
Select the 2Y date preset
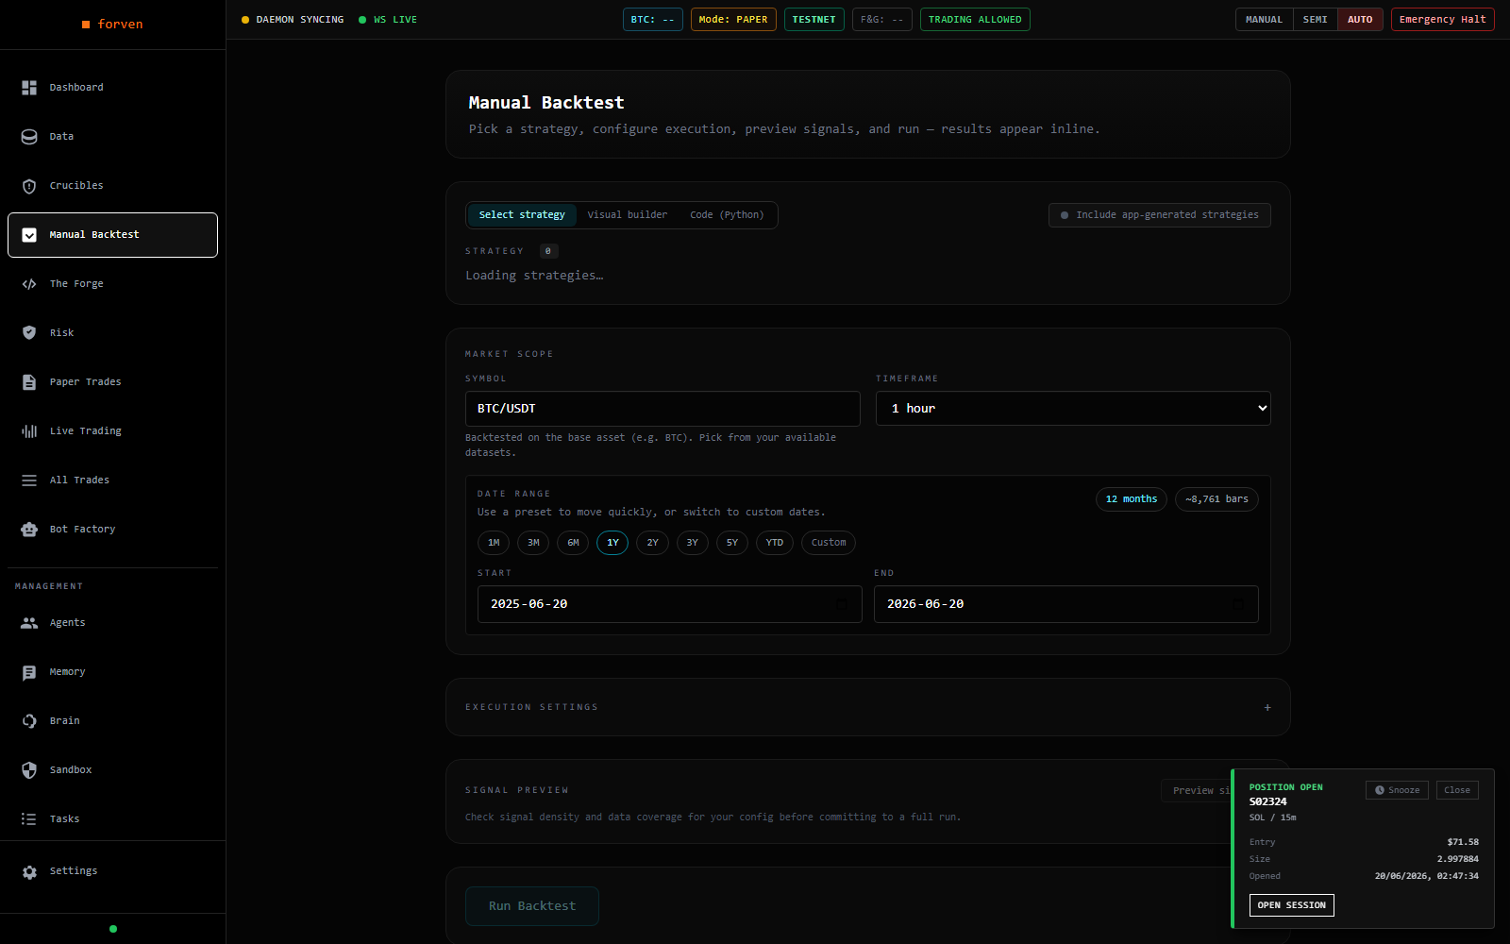[x=652, y=543]
